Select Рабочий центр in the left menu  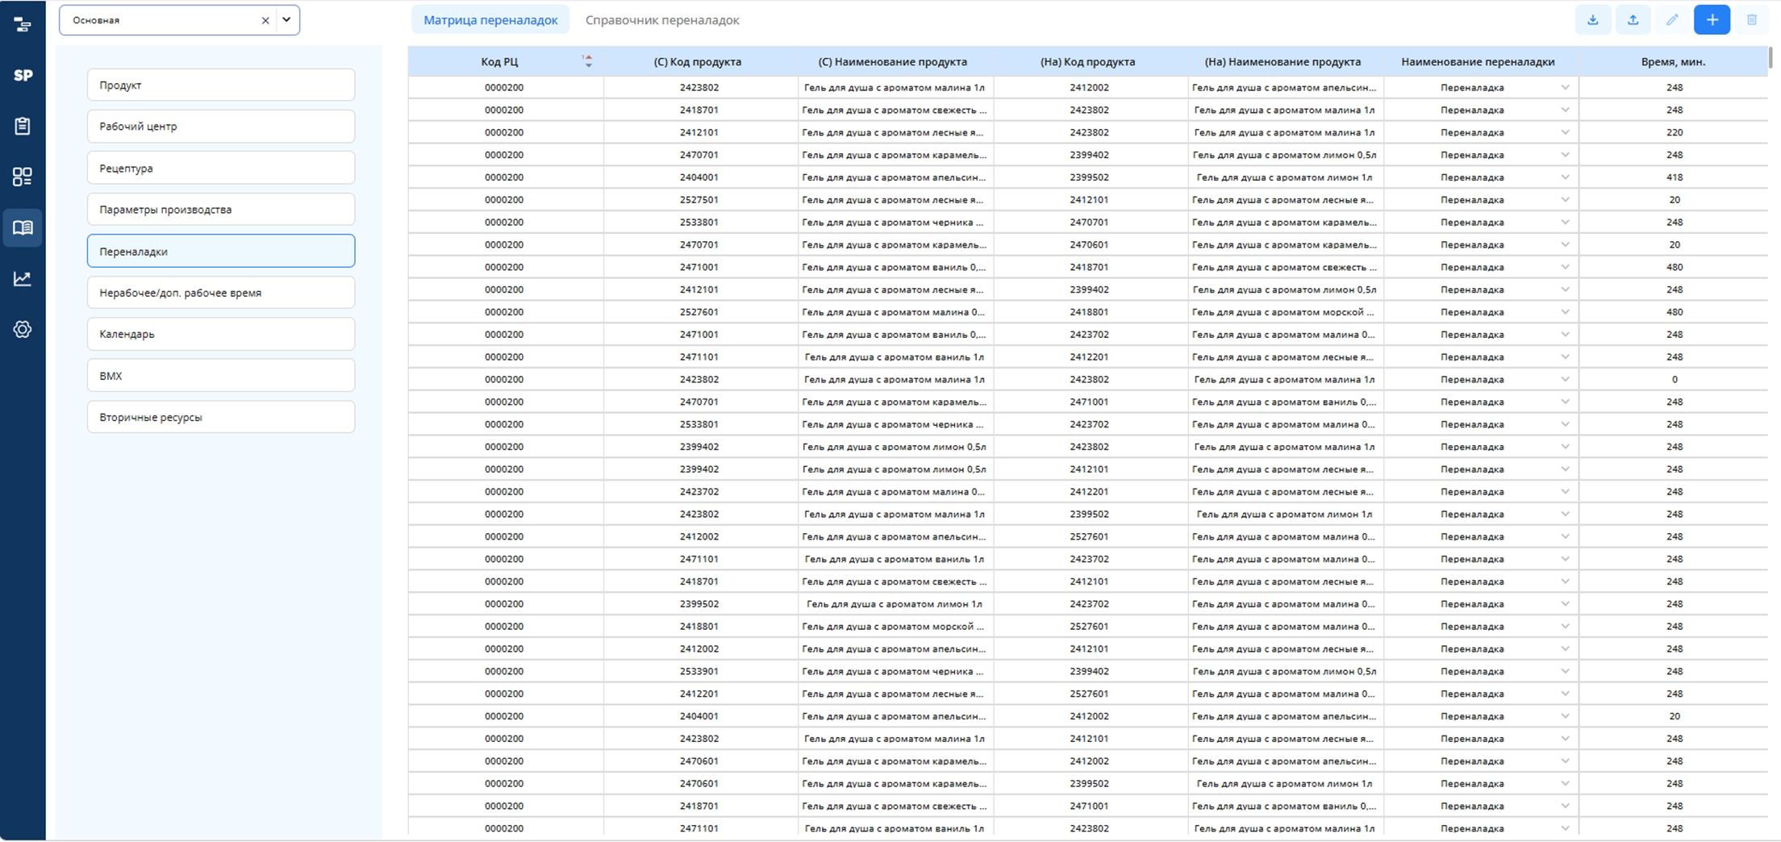(x=221, y=127)
